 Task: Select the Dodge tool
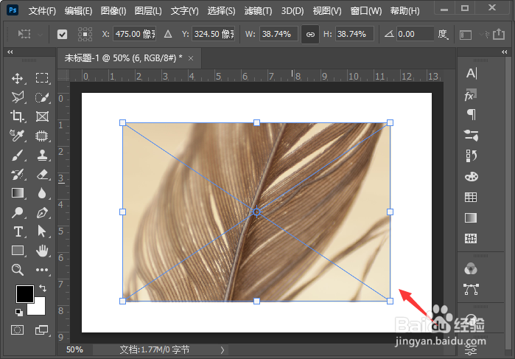(x=18, y=212)
